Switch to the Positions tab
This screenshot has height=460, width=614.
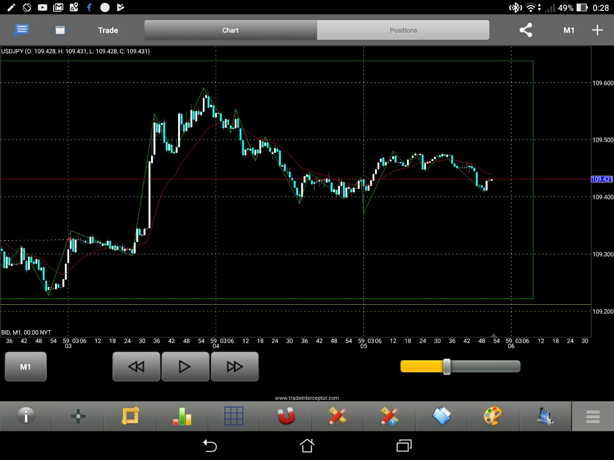403,30
